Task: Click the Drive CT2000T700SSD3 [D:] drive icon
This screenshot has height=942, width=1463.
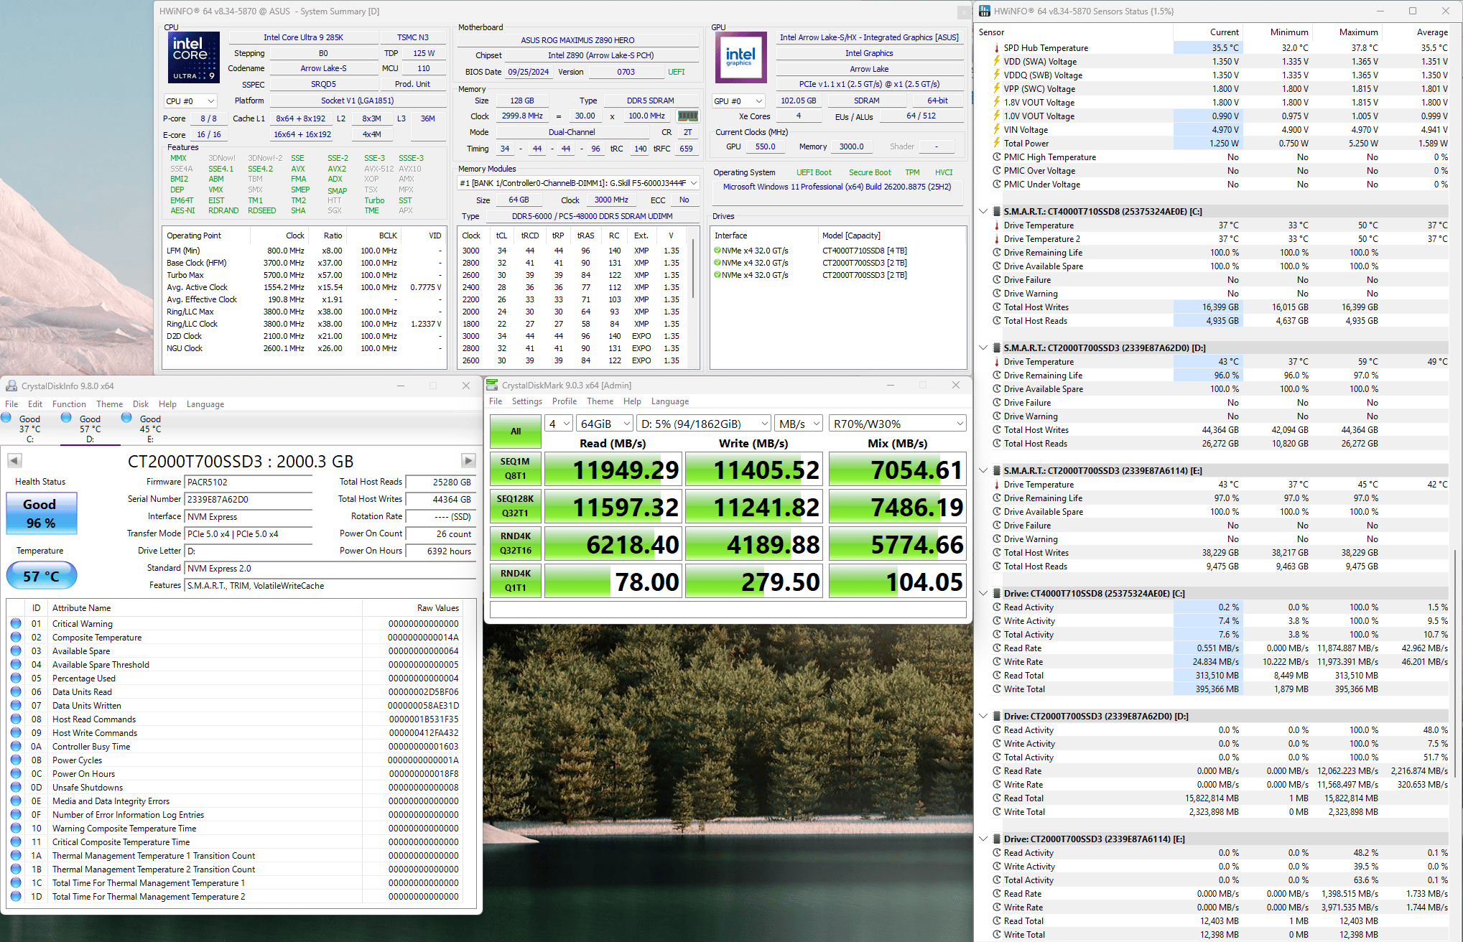Action: [997, 717]
